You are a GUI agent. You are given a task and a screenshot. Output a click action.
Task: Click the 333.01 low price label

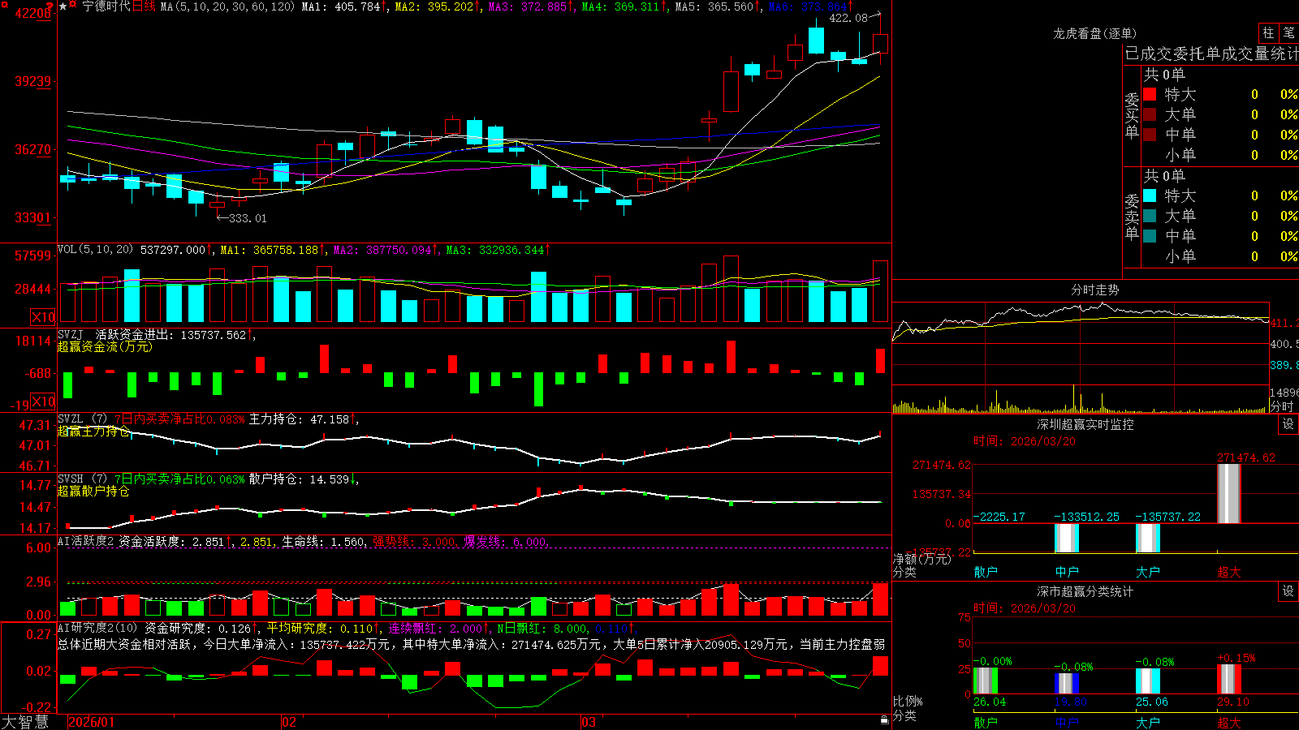point(248,218)
